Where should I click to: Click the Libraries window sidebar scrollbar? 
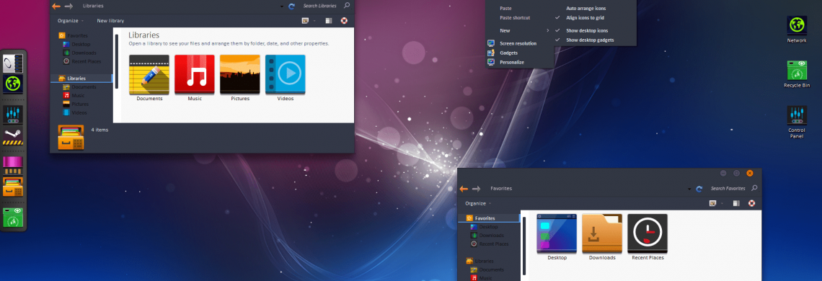tap(117, 61)
